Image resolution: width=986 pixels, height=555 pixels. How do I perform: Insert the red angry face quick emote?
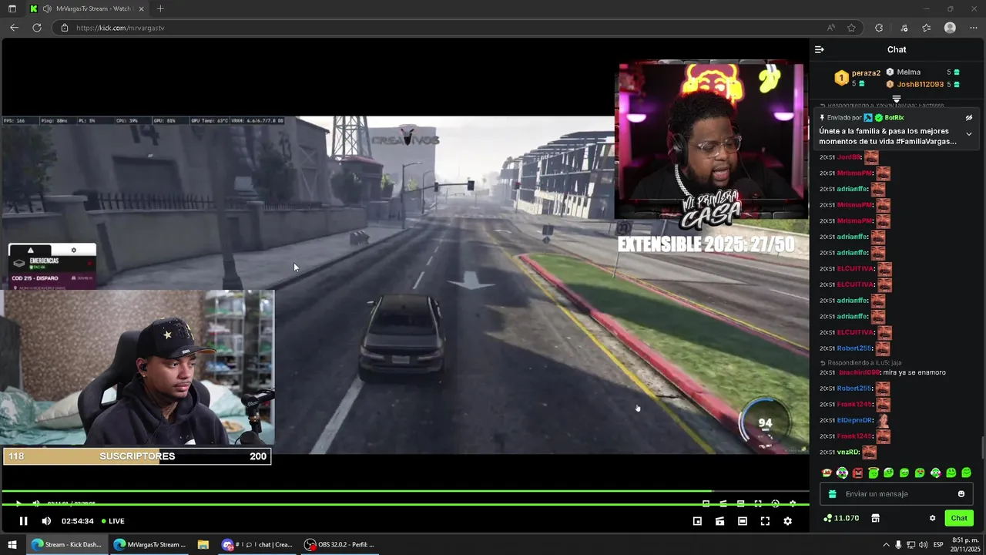[857, 473]
